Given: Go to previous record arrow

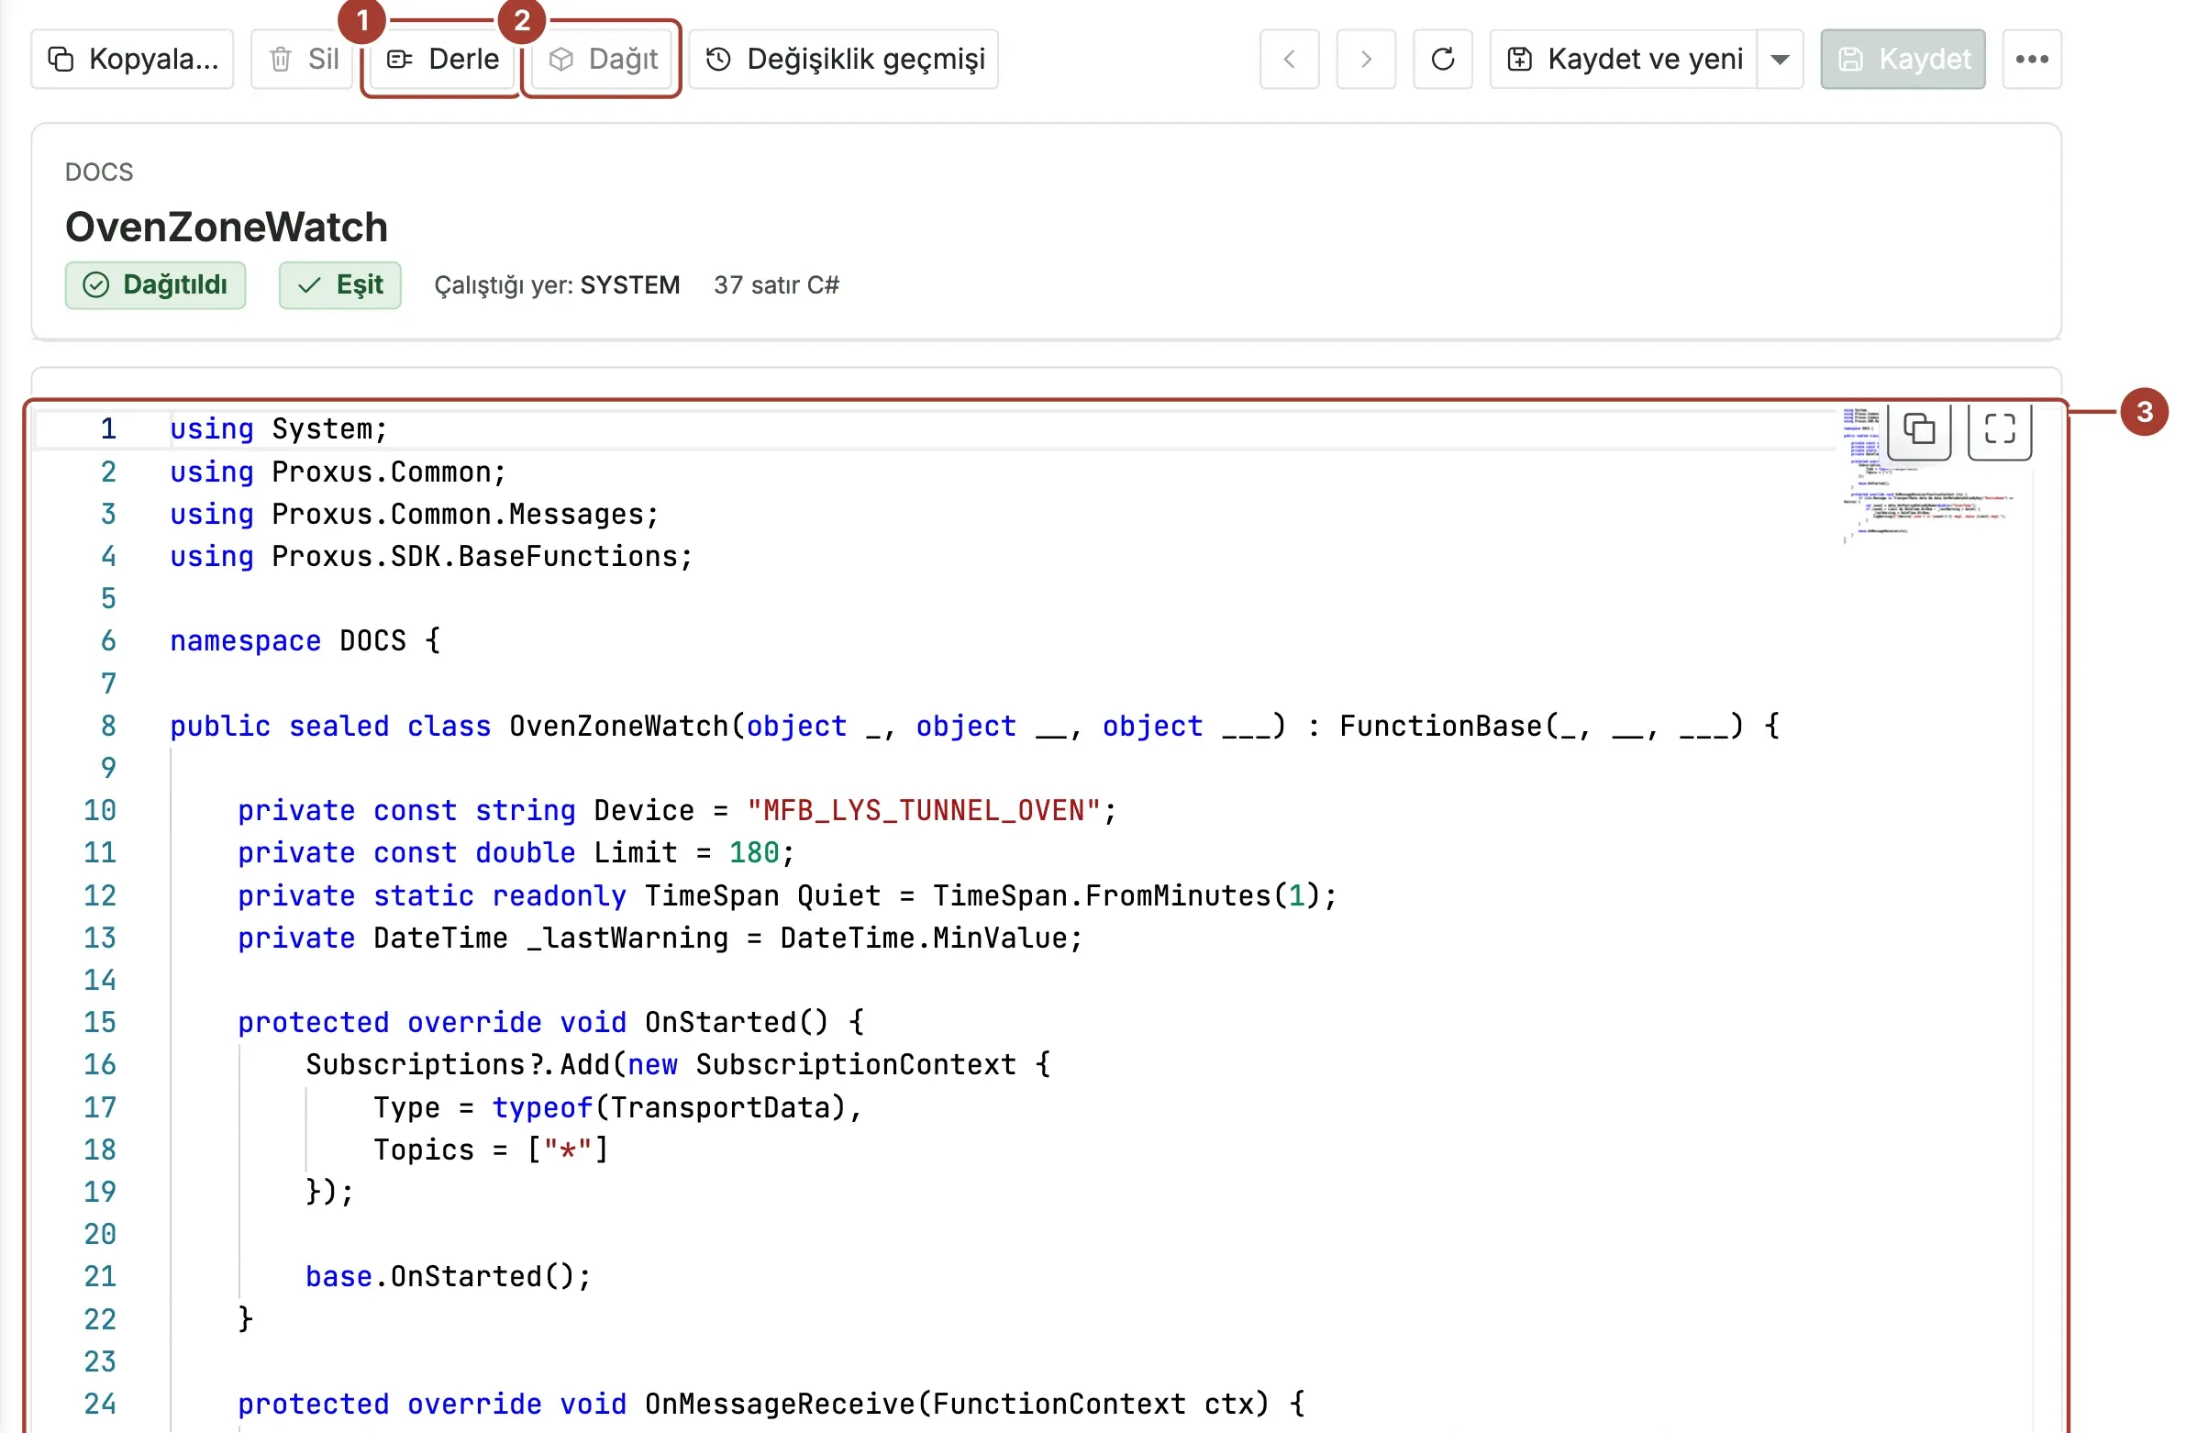Looking at the screenshot, I should (1290, 59).
